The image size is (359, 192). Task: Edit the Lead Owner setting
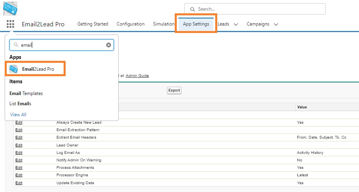pos(19,145)
